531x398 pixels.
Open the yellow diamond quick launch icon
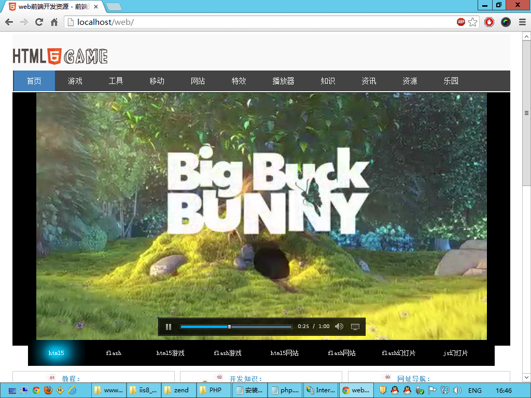(x=60, y=391)
